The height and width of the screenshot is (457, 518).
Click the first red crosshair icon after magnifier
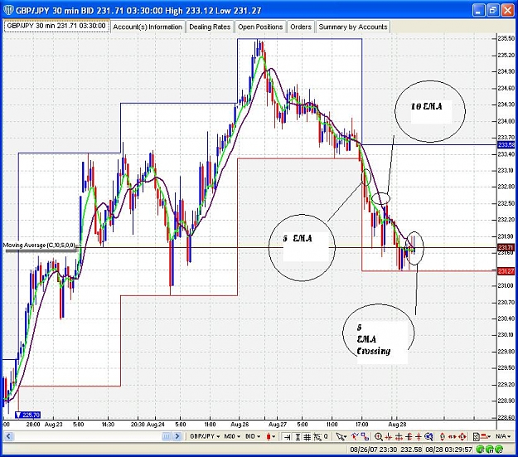[x=388, y=437]
